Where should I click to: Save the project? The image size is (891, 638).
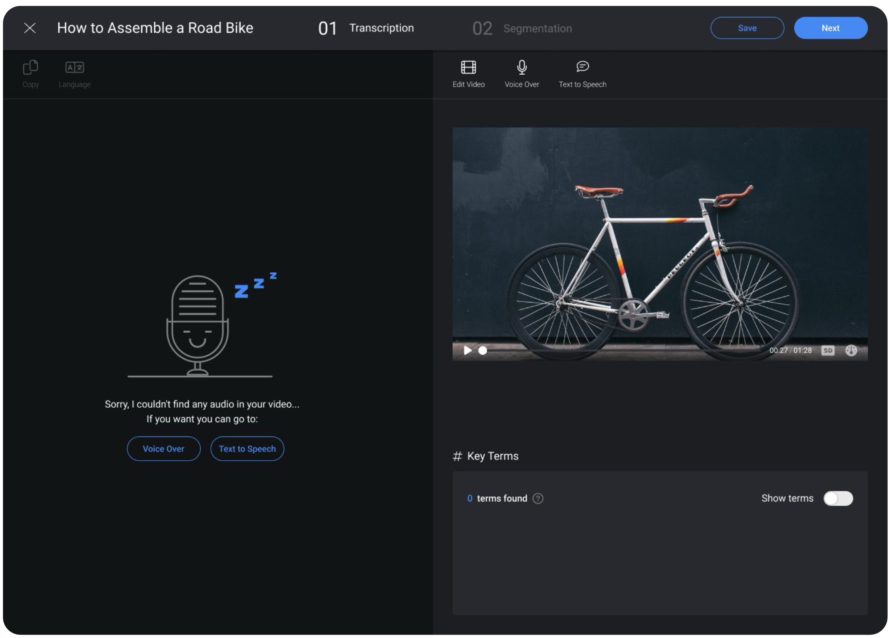pyautogui.click(x=747, y=28)
